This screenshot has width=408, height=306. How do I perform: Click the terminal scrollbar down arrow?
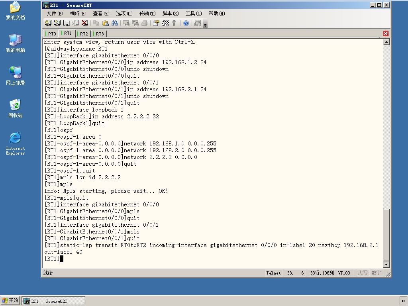[x=386, y=265]
